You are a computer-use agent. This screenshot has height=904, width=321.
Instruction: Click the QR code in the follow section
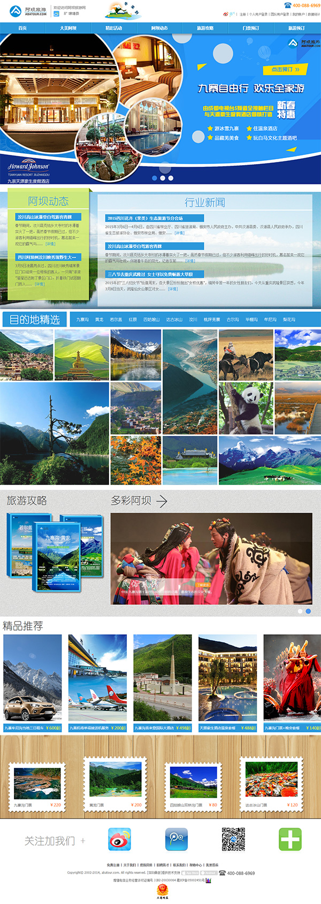pyautogui.click(x=233, y=839)
